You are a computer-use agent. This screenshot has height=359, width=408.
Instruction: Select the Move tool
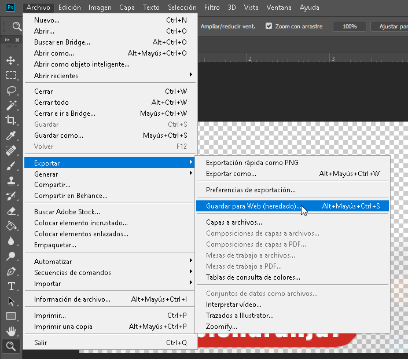pos(11,60)
